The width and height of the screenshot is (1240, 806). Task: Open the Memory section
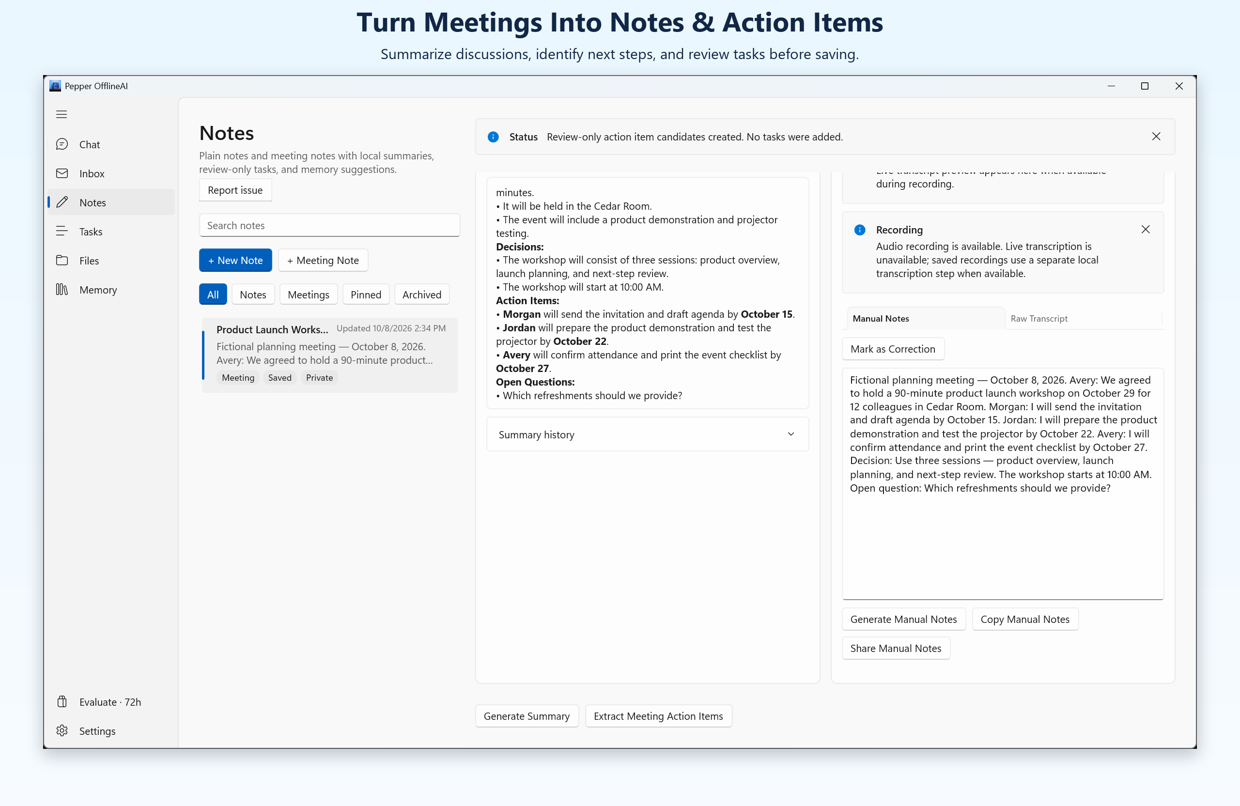tap(110, 290)
